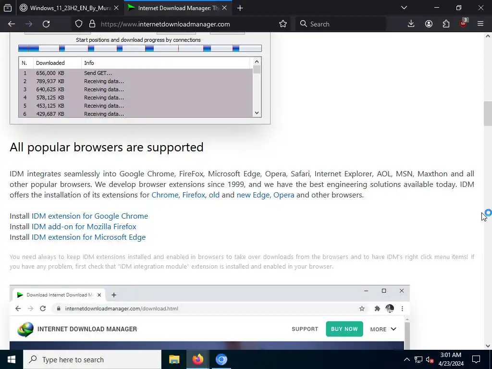This screenshot has width=492, height=369.
Task: Click the embedded browser reload icon
Action: (43, 308)
